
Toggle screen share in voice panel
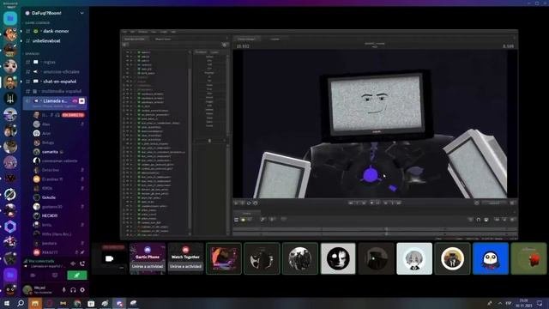point(55,276)
